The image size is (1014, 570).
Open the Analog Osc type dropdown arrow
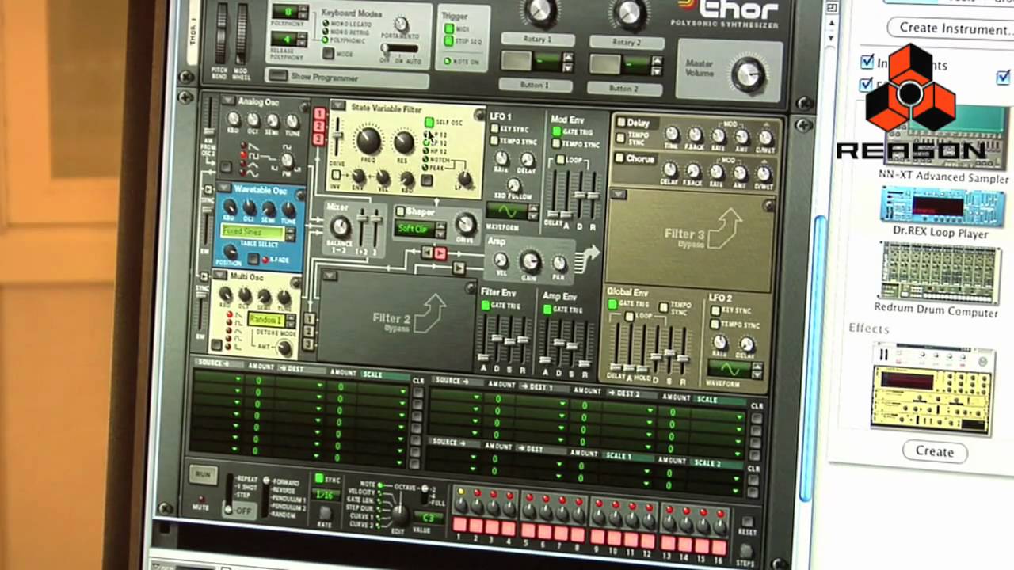pyautogui.click(x=228, y=101)
